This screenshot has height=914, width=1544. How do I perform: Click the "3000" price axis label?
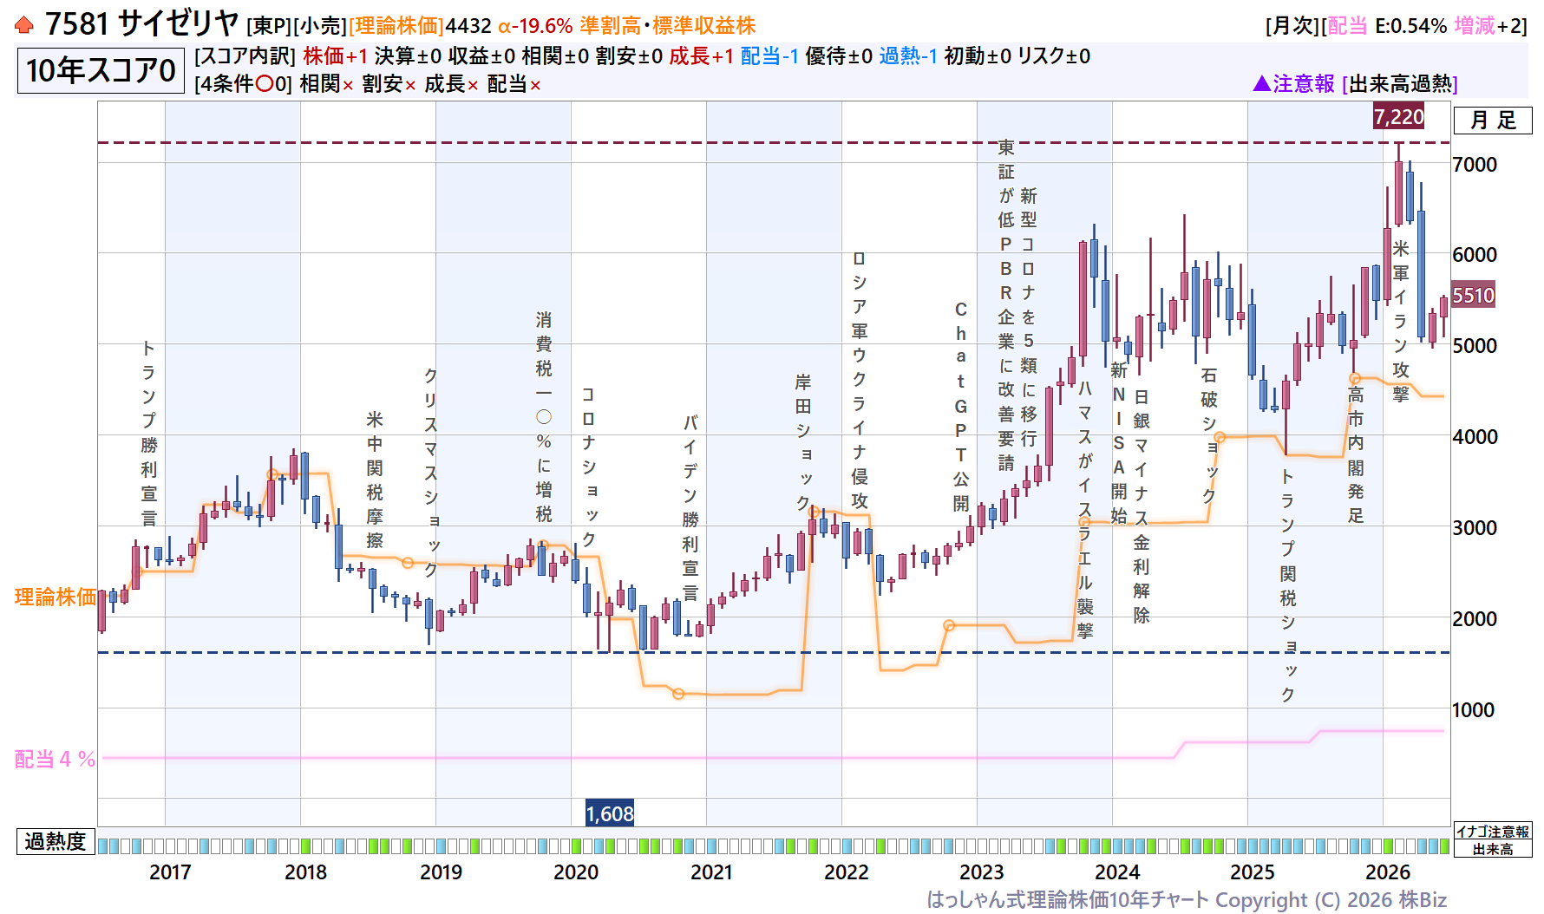1475,528
